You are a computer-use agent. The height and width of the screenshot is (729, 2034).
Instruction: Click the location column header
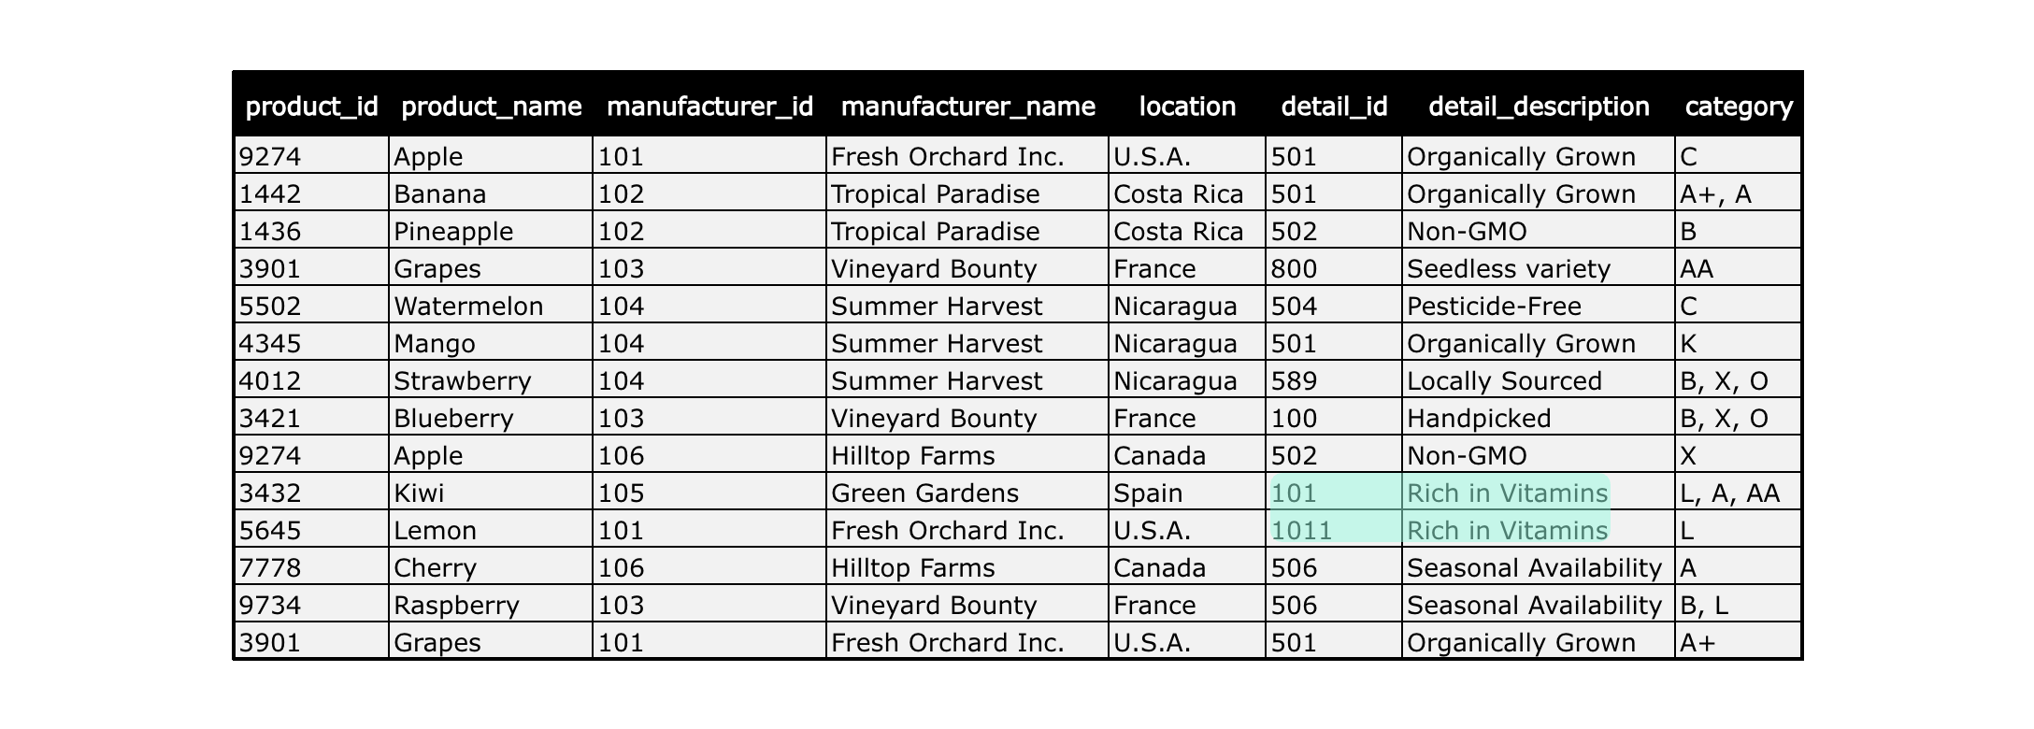(1187, 107)
